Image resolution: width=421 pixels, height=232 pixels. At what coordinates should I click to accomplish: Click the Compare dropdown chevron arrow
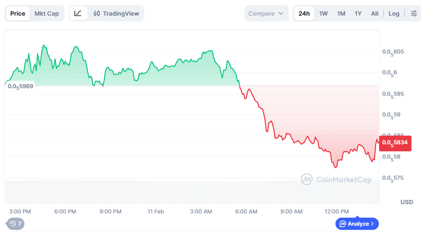tap(281, 13)
